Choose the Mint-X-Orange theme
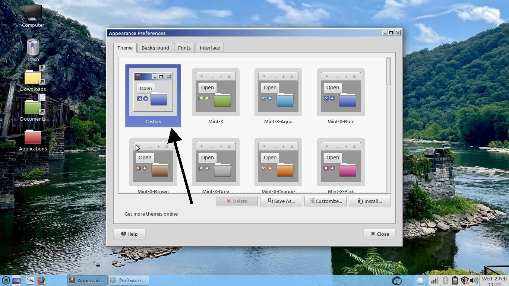The height and width of the screenshot is (286, 509). click(x=278, y=163)
